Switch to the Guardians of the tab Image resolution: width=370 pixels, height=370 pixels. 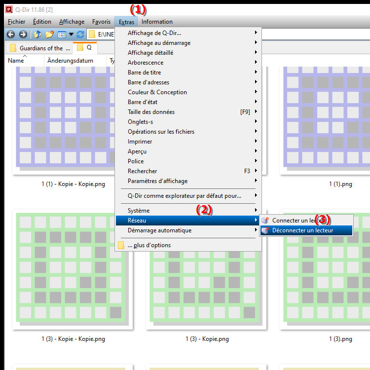(39, 48)
